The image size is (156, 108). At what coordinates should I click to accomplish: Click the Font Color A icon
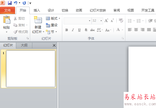(x=118, y=29)
